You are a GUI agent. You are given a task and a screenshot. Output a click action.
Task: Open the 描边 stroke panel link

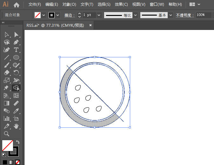pyautogui.click(x=70, y=15)
